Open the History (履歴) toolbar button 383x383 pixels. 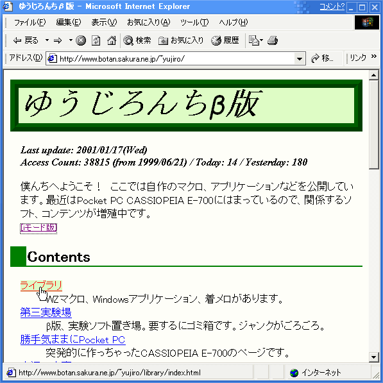click(x=225, y=40)
